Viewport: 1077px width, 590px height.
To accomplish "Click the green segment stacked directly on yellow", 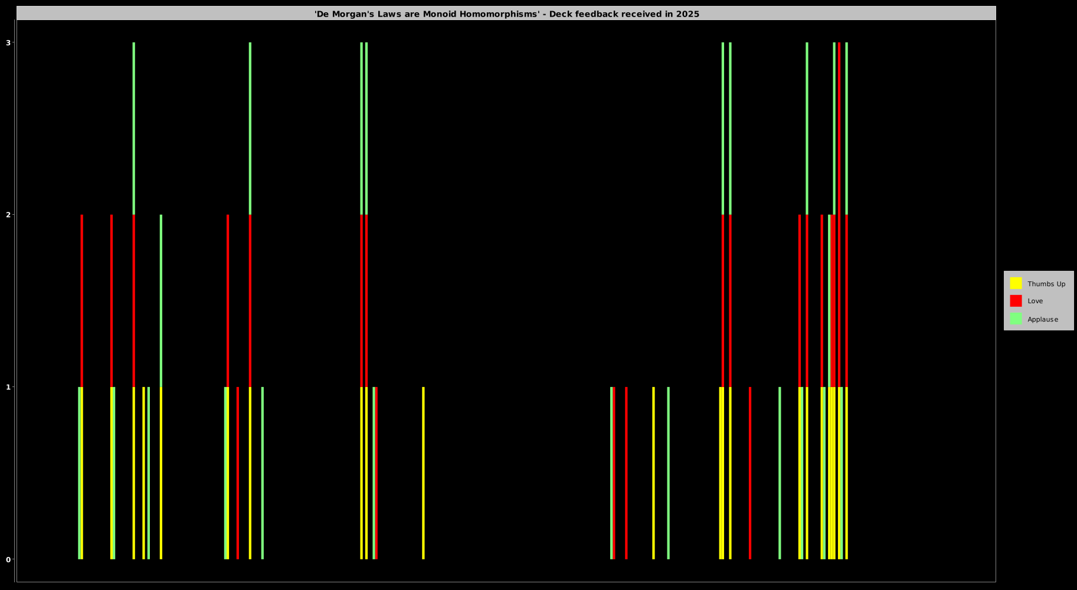I will (161, 301).
